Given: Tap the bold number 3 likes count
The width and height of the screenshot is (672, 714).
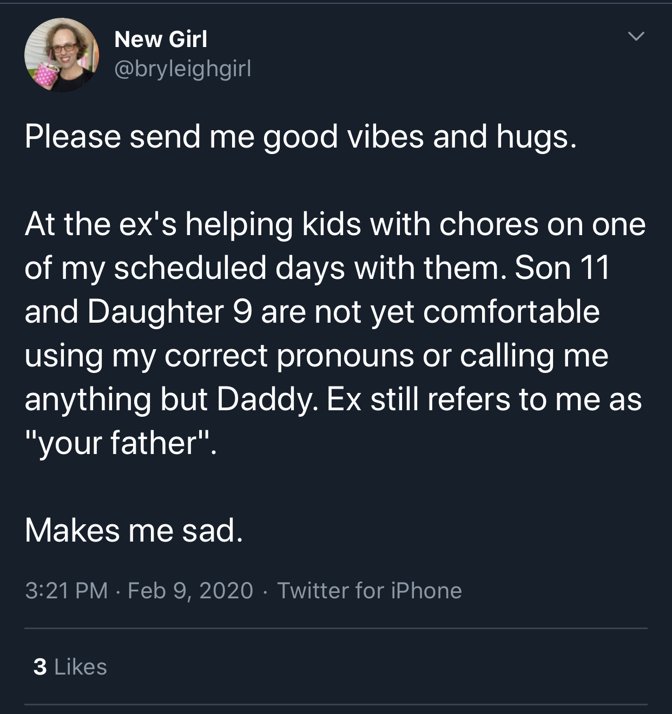Looking at the screenshot, I should (40, 666).
